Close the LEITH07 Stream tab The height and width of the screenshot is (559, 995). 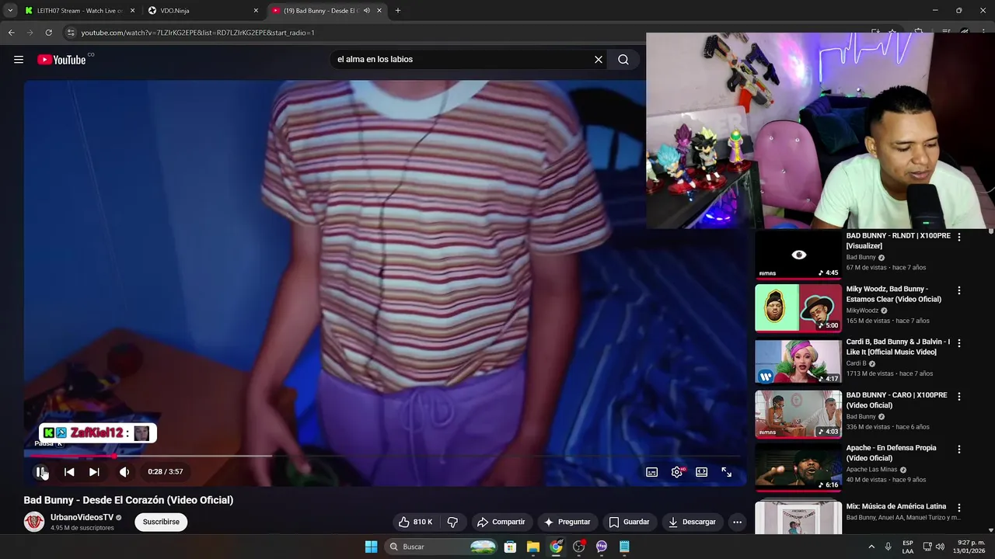coord(132,11)
